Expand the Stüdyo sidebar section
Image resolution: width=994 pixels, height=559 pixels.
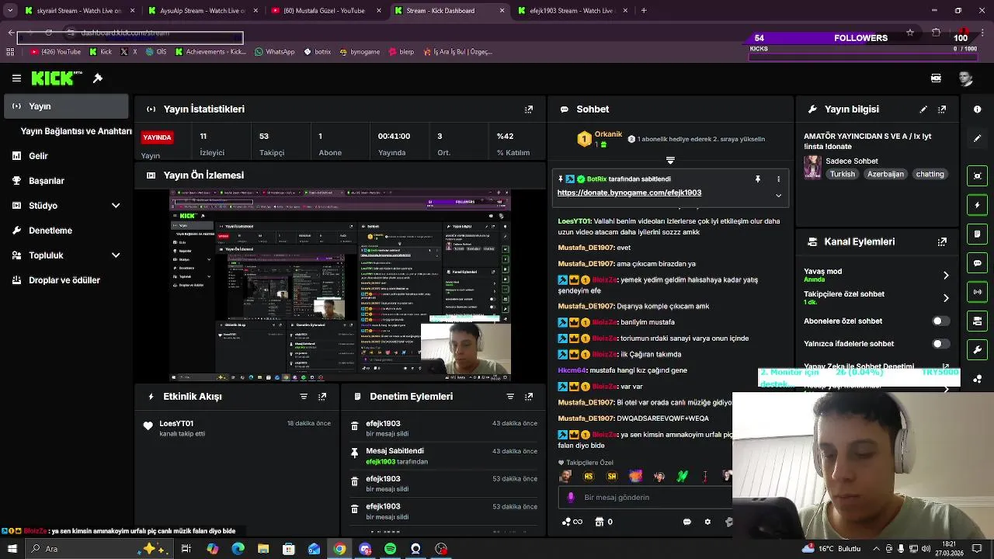point(116,206)
